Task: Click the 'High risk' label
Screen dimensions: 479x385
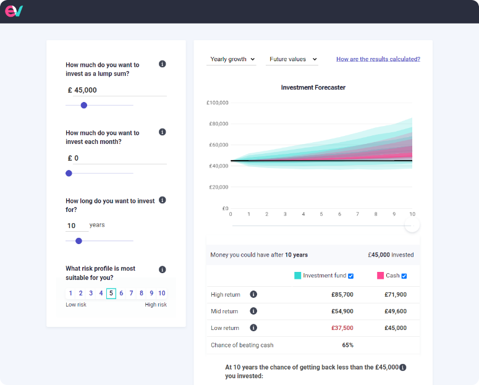Action: [x=156, y=305]
